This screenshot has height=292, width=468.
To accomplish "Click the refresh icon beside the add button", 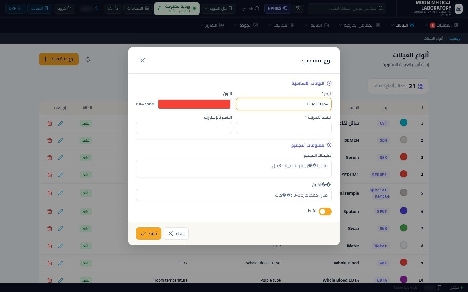I will [88, 59].
